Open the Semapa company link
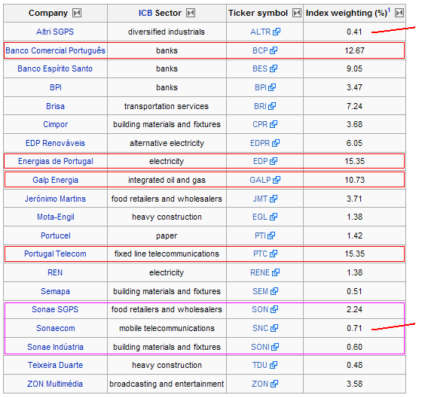 (x=56, y=291)
